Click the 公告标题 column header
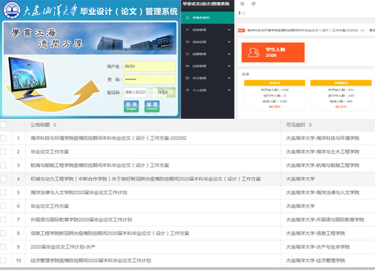This screenshot has height=271, width=375. 40,125
